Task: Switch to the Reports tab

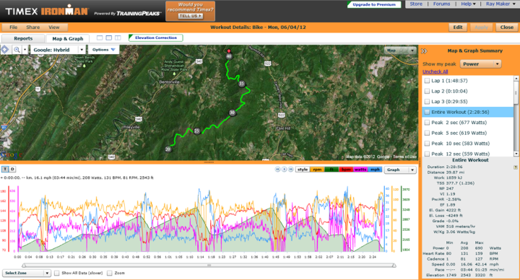Action: coord(23,38)
